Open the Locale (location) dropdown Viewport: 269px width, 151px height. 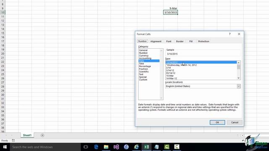[x=238, y=86]
